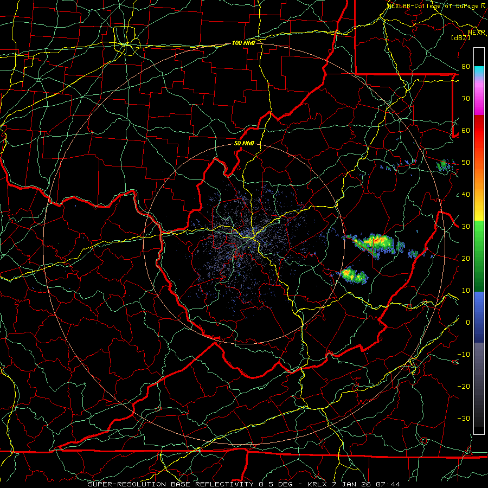The height and width of the screenshot is (488, 488).
Task: Click the 40 value on the dBZ scale
Action: (x=466, y=195)
